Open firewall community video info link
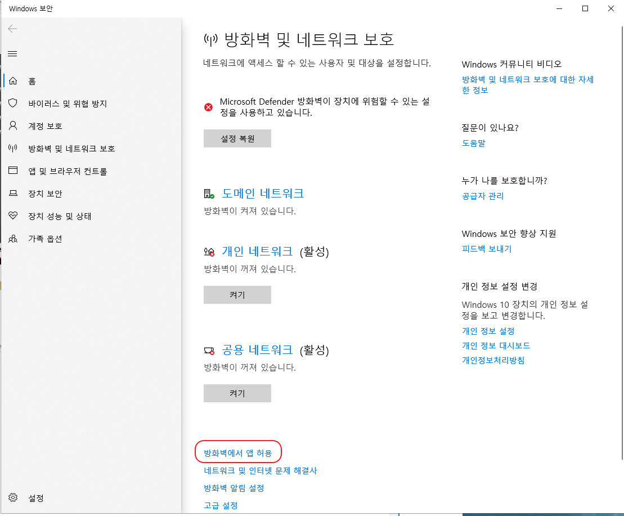The image size is (624, 516). coord(527,85)
